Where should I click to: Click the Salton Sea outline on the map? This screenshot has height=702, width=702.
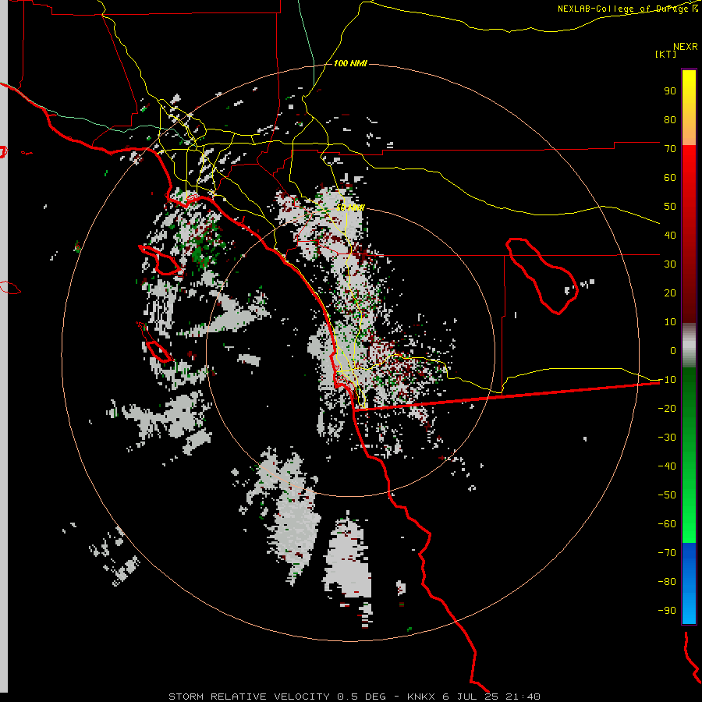click(x=542, y=276)
